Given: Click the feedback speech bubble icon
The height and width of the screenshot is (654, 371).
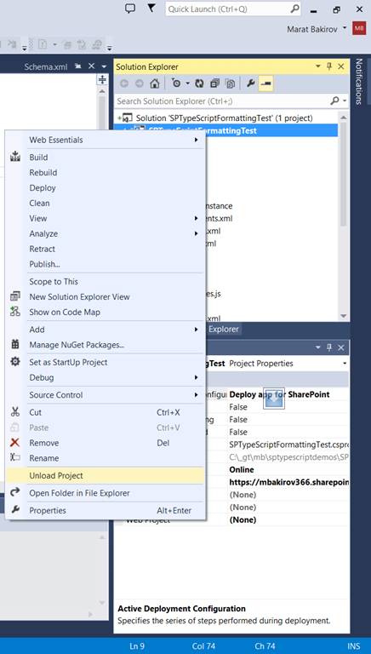Looking at the screenshot, I should (130, 9).
